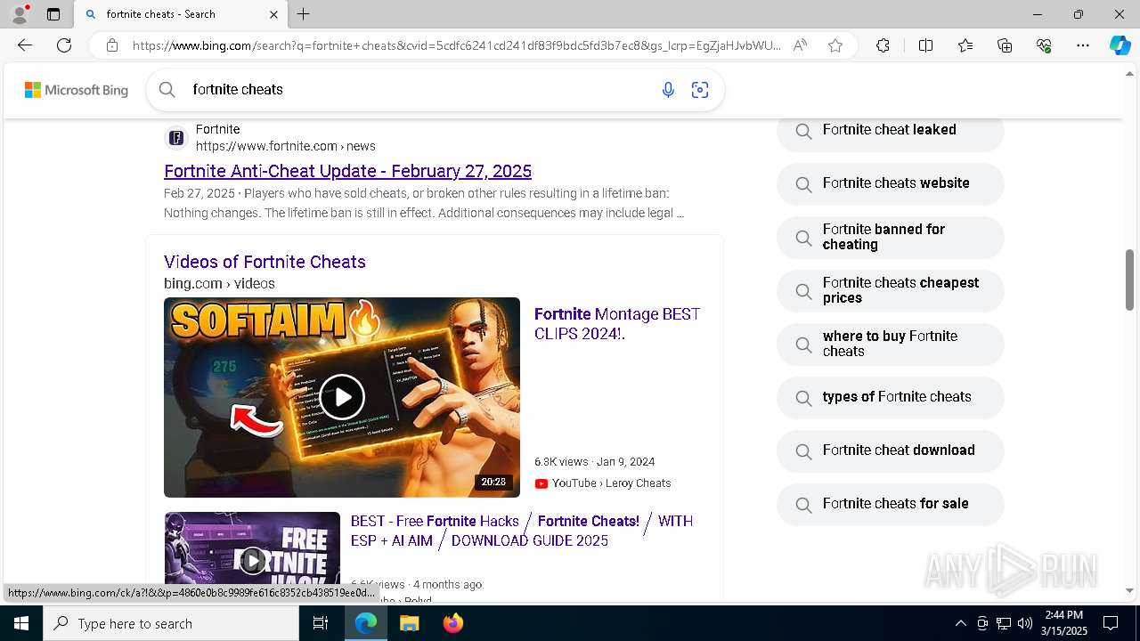
Task: Refresh the page
Action: coord(64,45)
